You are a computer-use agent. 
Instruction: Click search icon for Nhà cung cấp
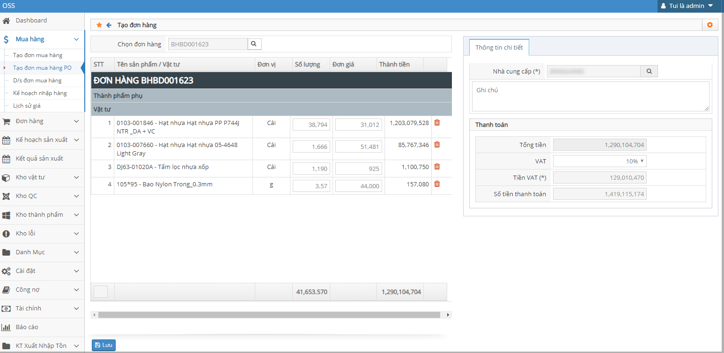(x=649, y=71)
